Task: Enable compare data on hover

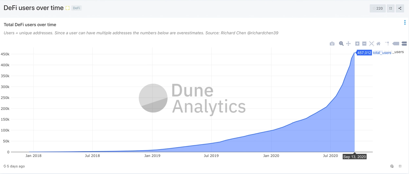Action: 404,43
